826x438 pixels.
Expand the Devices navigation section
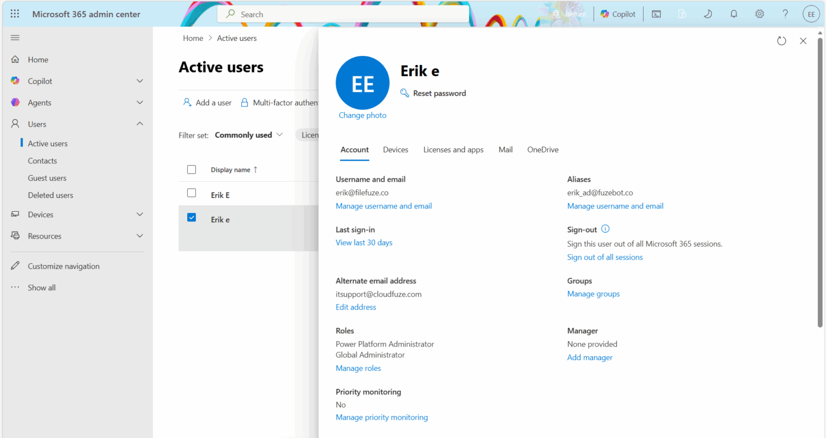tap(140, 214)
